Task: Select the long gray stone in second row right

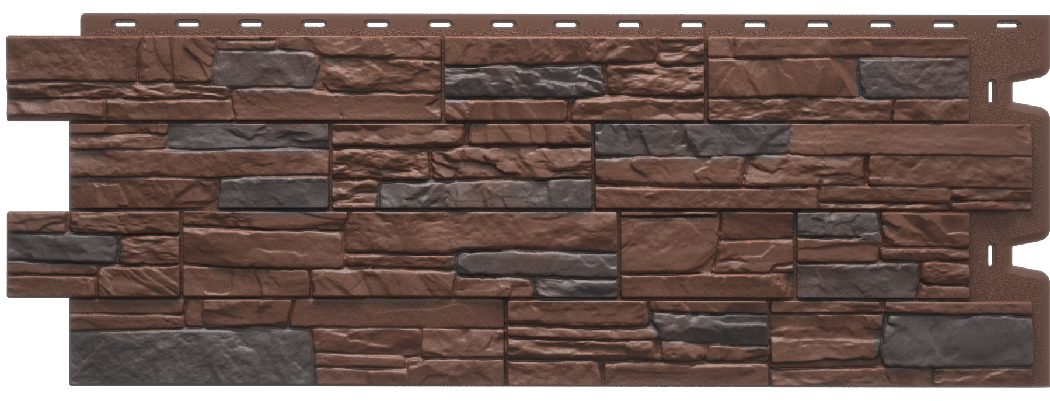Action: [x=692, y=141]
